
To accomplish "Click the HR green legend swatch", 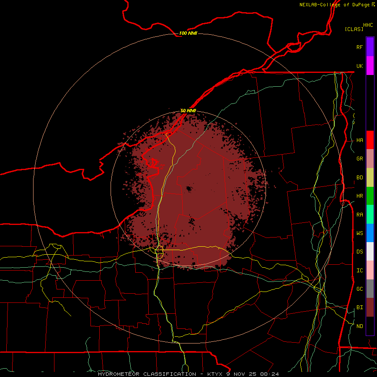I will click(x=370, y=196).
